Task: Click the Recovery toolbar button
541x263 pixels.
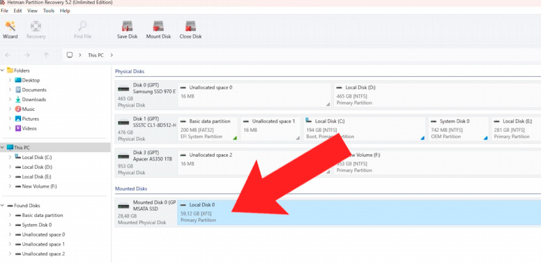Action: click(36, 30)
